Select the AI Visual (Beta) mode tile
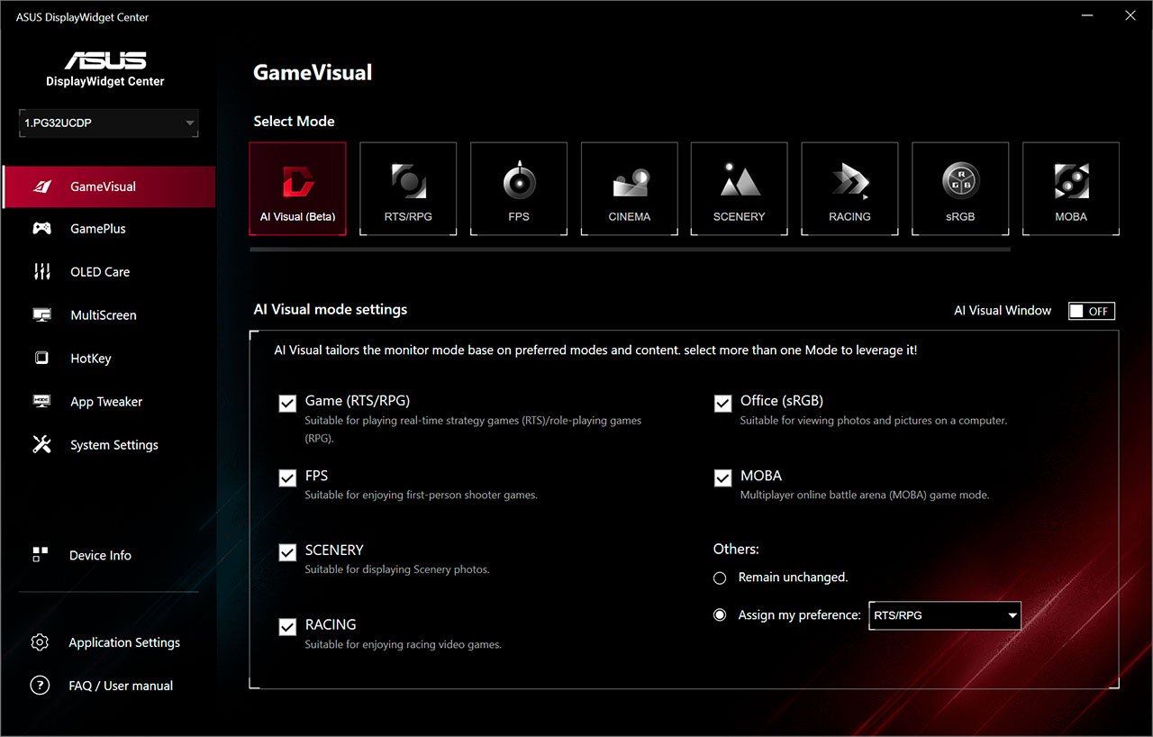 297,188
